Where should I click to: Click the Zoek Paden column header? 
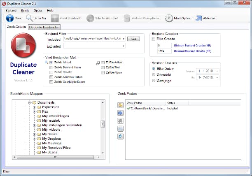145,103
